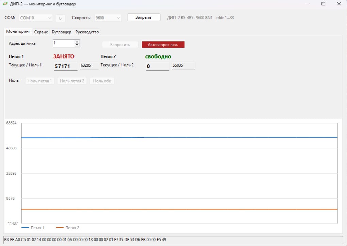This screenshot has width=347, height=246.
Task: Click the Ноль петля 1 button
Action: point(39,81)
